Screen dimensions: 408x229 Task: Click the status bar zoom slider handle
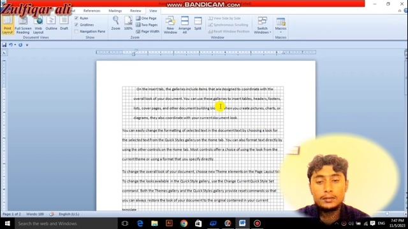tap(387, 214)
